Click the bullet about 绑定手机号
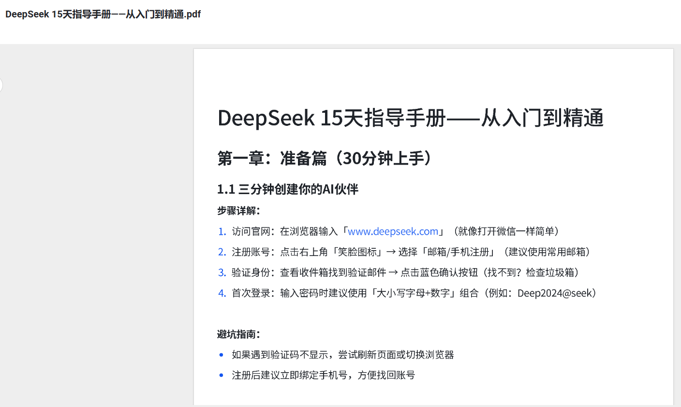This screenshot has height=407, width=681. click(x=323, y=375)
